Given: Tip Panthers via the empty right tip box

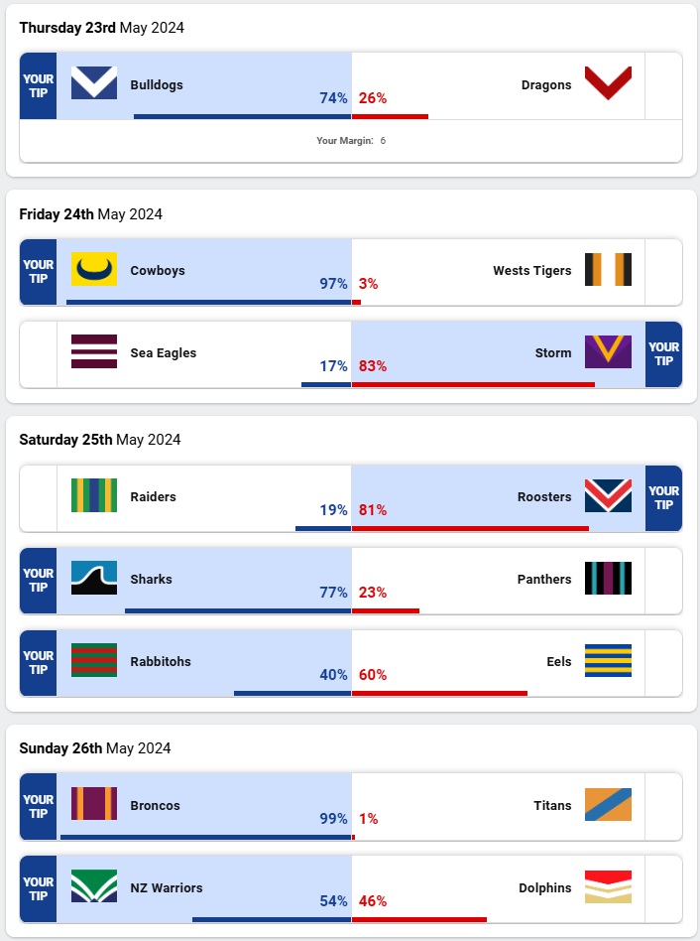Looking at the screenshot, I should pyautogui.click(x=663, y=580).
